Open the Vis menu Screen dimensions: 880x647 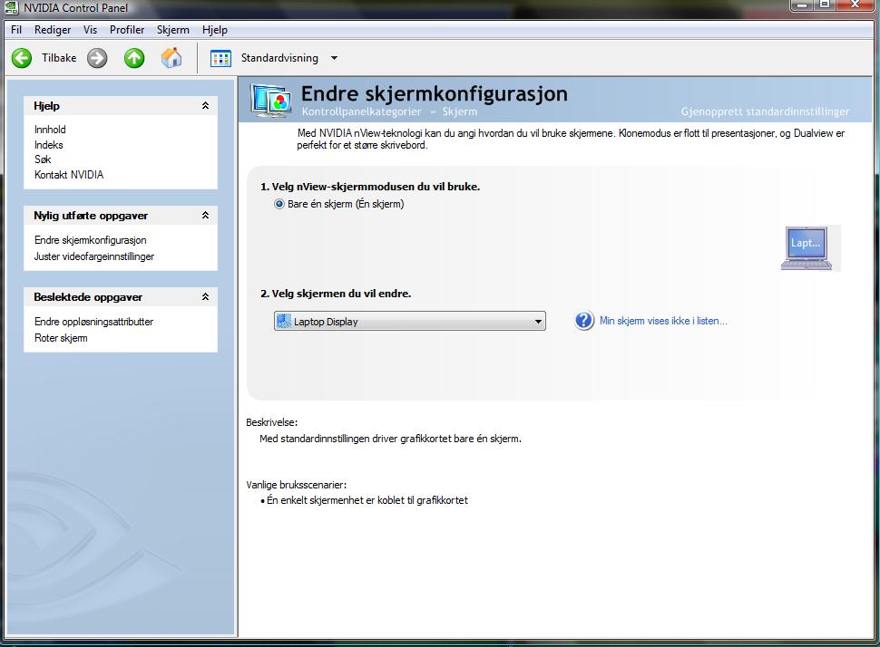[x=90, y=30]
